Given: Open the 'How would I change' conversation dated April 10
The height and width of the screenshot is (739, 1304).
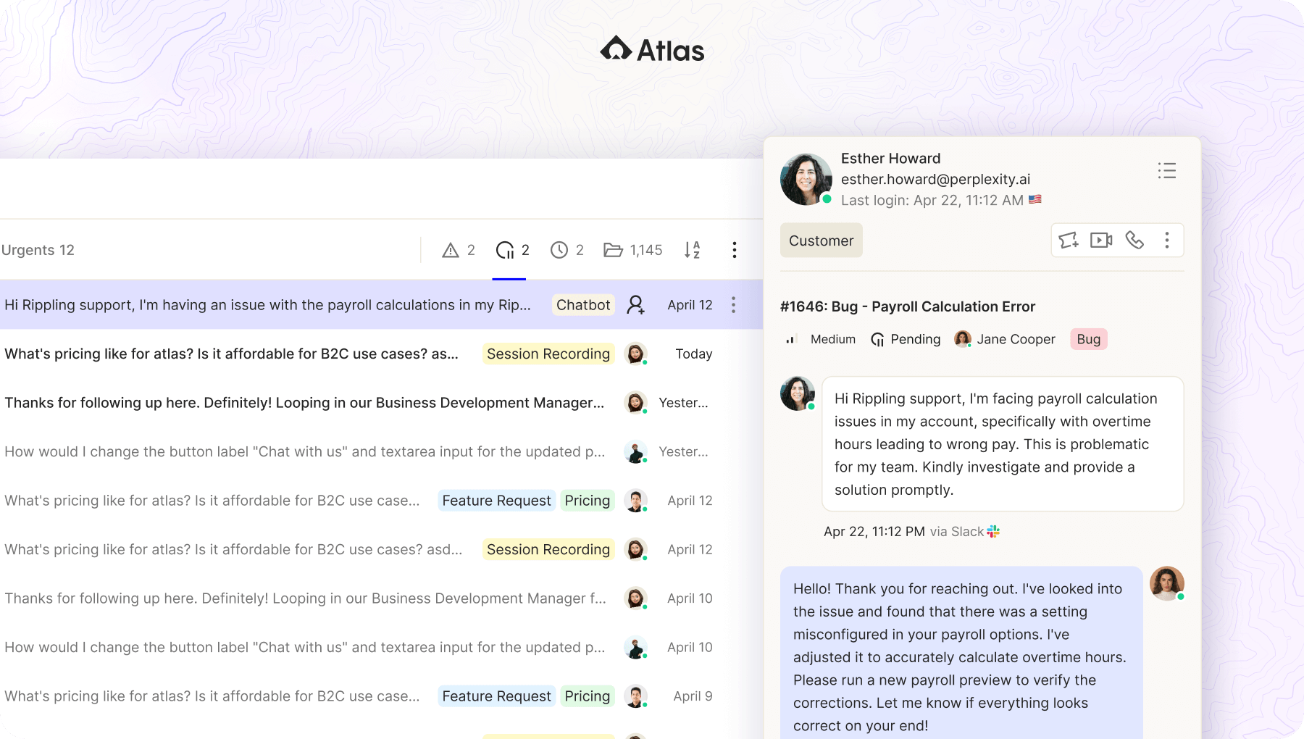Looking at the screenshot, I should tap(381, 647).
